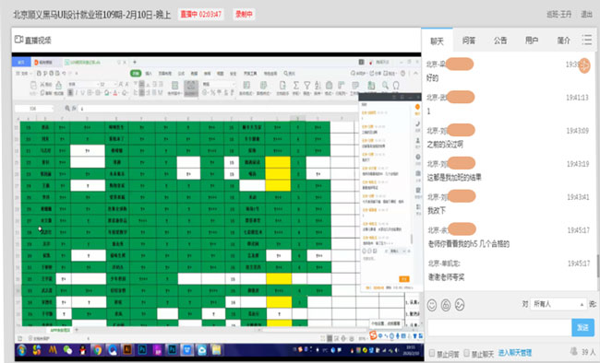Viewport: 600px width, 363px height.
Task: Click the Filter funnel icon
Action: (x=306, y=85)
